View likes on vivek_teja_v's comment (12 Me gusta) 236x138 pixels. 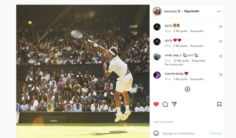(181, 61)
